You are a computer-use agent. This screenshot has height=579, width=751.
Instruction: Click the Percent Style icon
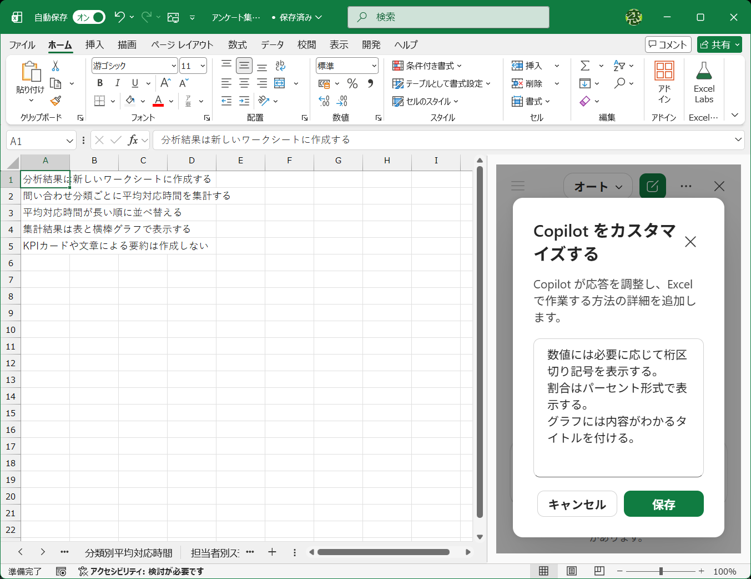[x=352, y=83]
